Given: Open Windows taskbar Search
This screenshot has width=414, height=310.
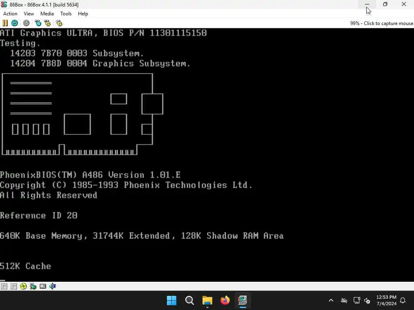Looking at the screenshot, I should pos(190,300).
